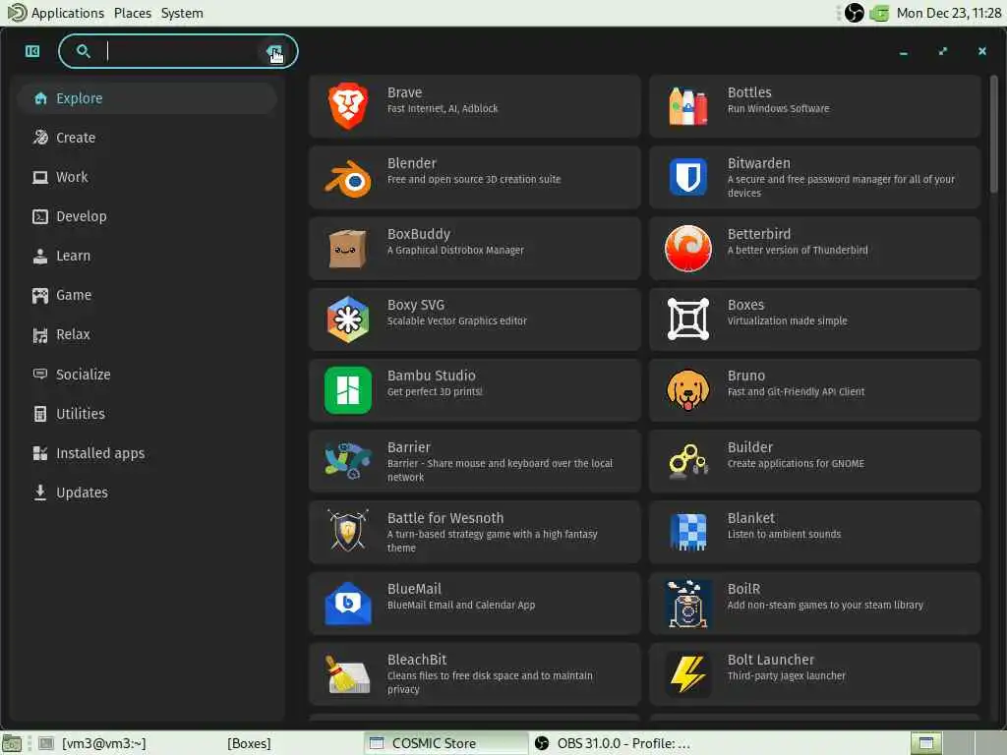Open the Bruno dog icon
The image size is (1007, 755).
[x=687, y=389]
